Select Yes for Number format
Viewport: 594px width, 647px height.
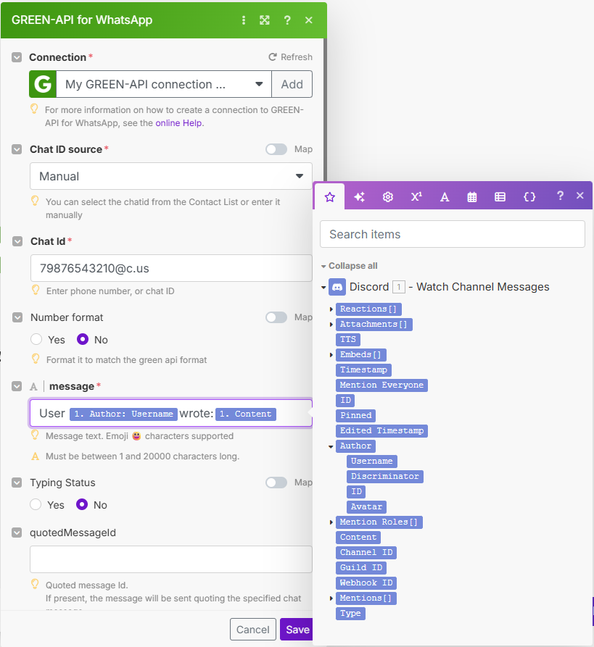(37, 339)
